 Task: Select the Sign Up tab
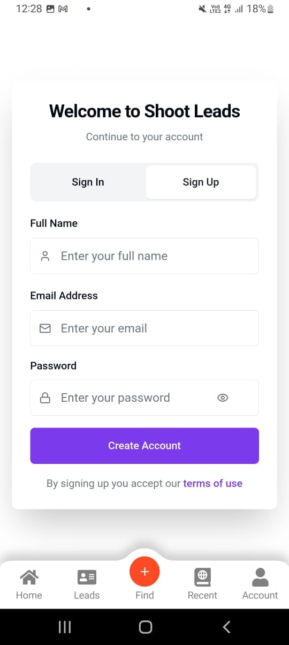tap(201, 182)
